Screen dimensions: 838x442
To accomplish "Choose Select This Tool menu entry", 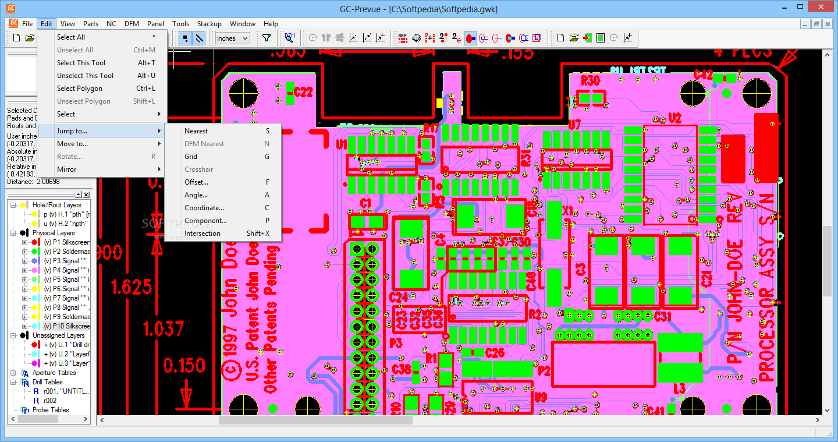I will [x=102, y=62].
